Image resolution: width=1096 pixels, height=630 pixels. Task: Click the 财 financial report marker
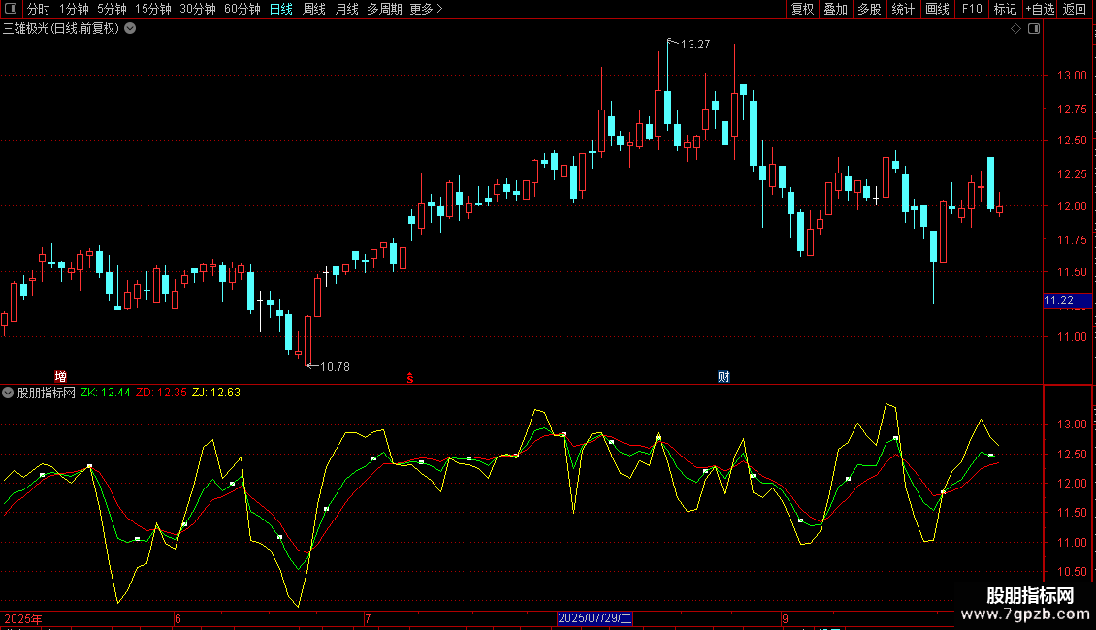point(724,377)
